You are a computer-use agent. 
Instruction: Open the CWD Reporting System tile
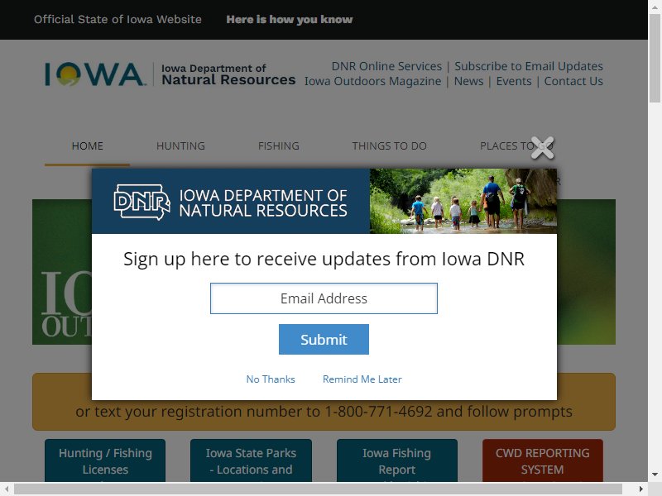[543, 460]
